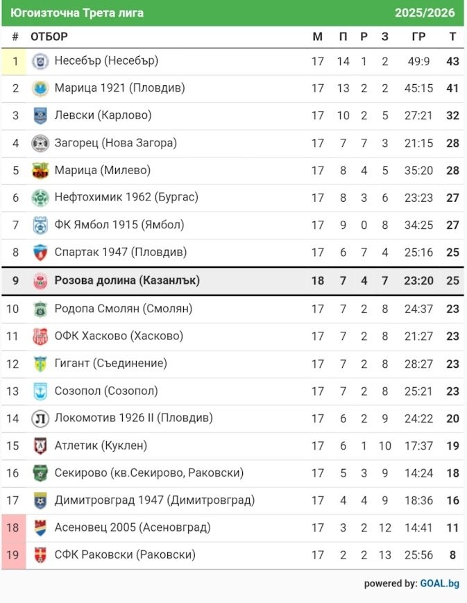The height and width of the screenshot is (603, 467).
Task: Open ОФК Хасково (Хасково) team page
Action: (119, 336)
